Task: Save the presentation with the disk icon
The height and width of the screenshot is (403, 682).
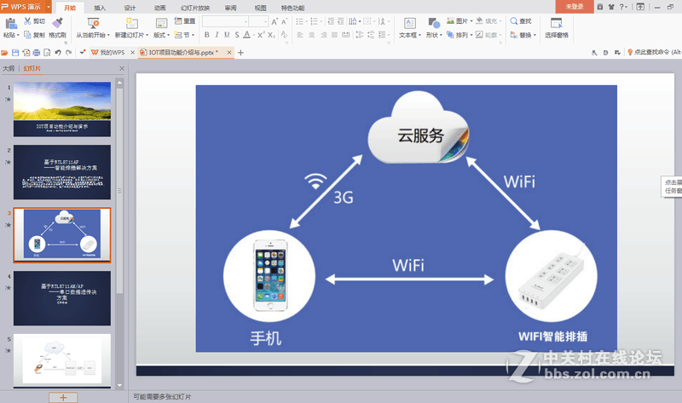Action: [15, 53]
